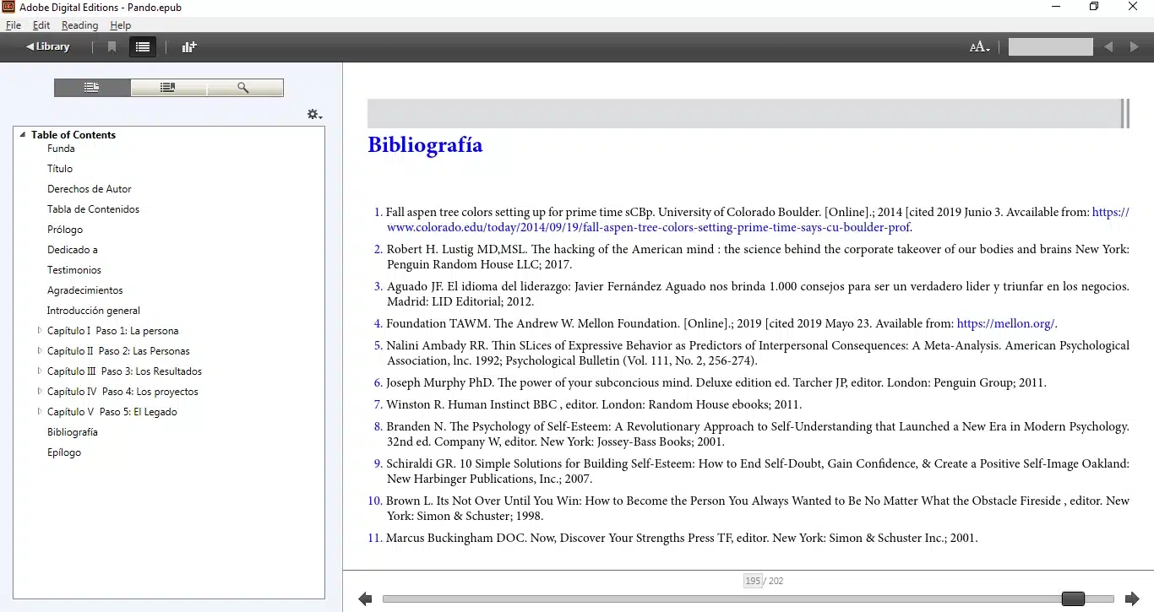Go to next page arrow at bottom

pyautogui.click(x=1132, y=598)
